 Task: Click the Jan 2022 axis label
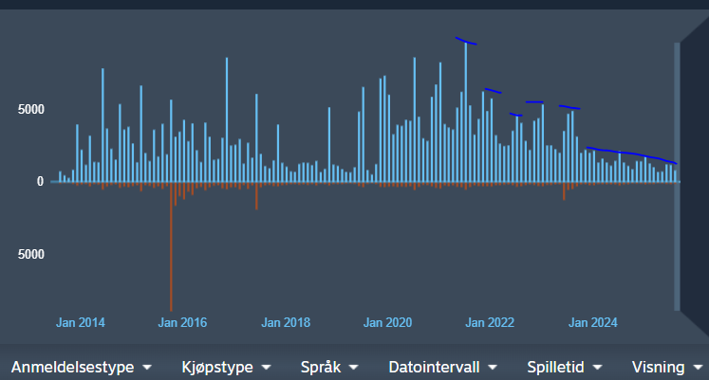pos(490,323)
